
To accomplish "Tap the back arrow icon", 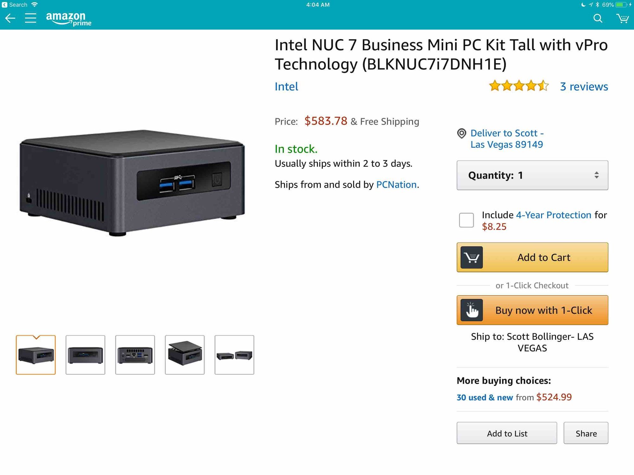I will tap(10, 18).
